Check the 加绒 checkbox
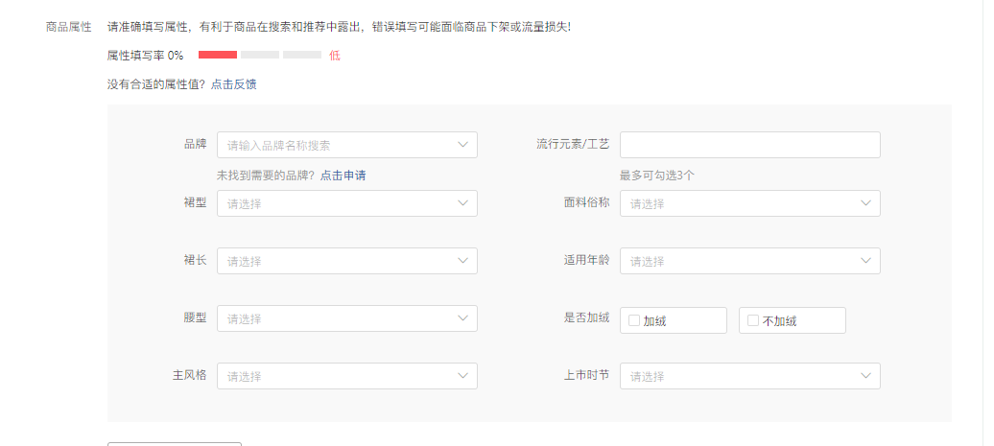Image resolution: width=994 pixels, height=446 pixels. tap(634, 320)
